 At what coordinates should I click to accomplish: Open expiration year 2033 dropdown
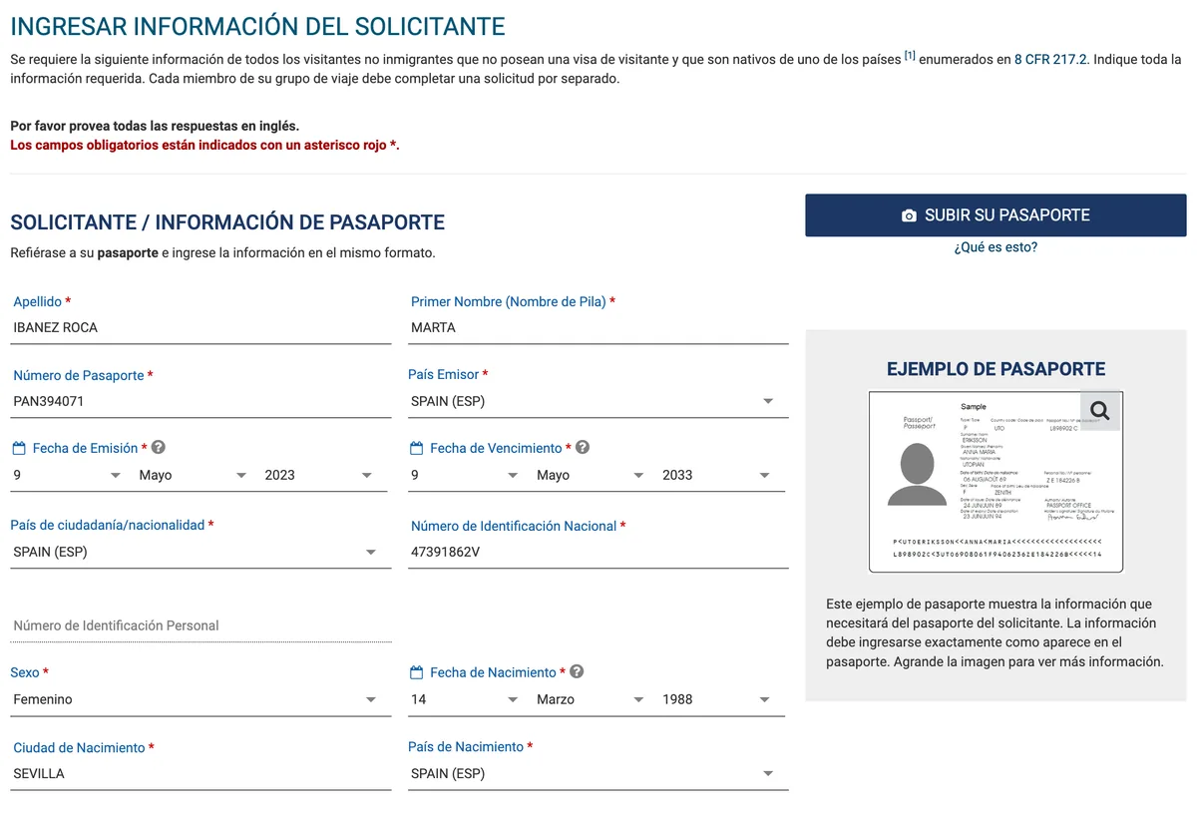click(x=718, y=475)
